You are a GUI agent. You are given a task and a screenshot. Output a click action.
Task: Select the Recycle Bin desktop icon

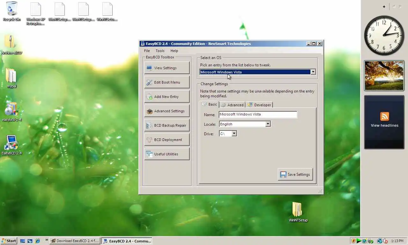point(12,11)
